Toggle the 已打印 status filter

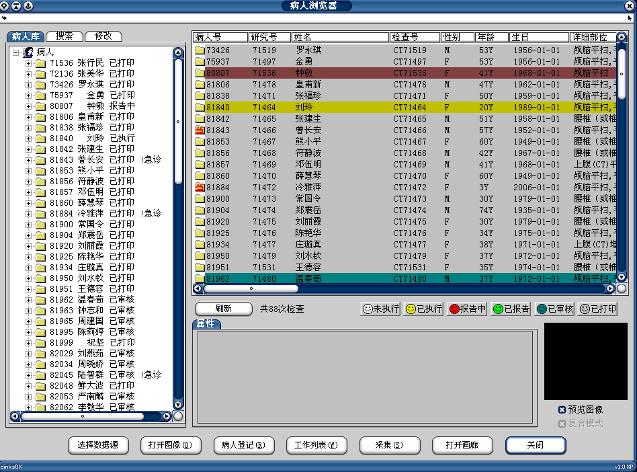tap(598, 309)
